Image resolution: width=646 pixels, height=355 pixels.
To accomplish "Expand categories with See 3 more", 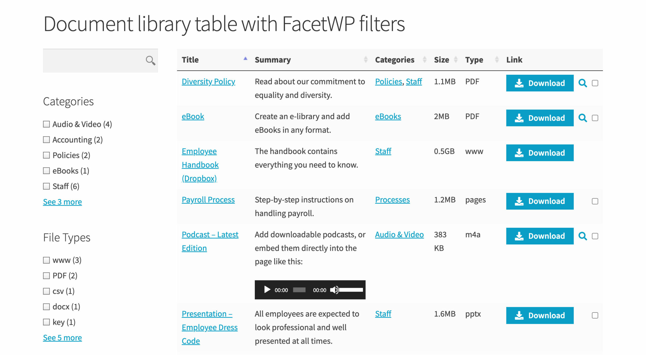I will point(62,202).
